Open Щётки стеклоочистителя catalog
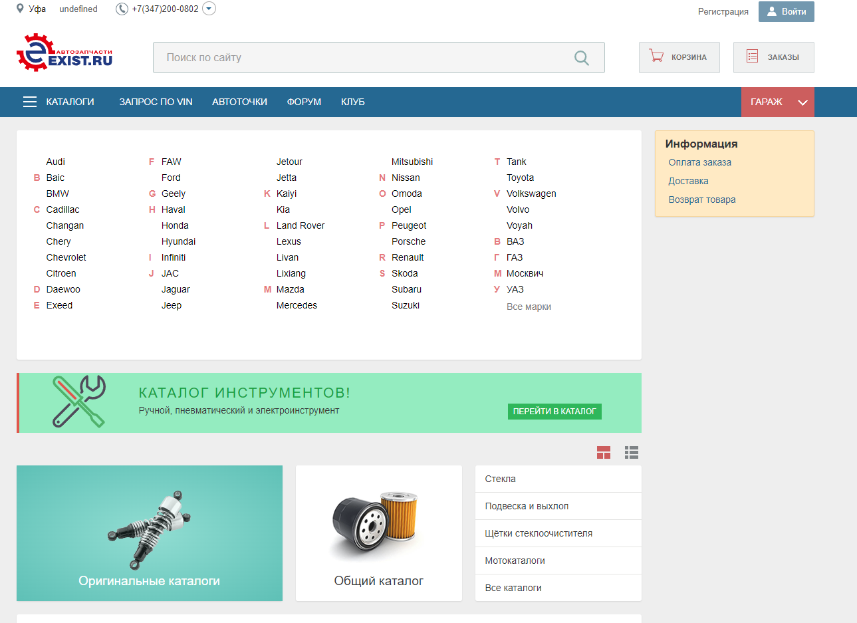The image size is (857, 623). coord(558,533)
